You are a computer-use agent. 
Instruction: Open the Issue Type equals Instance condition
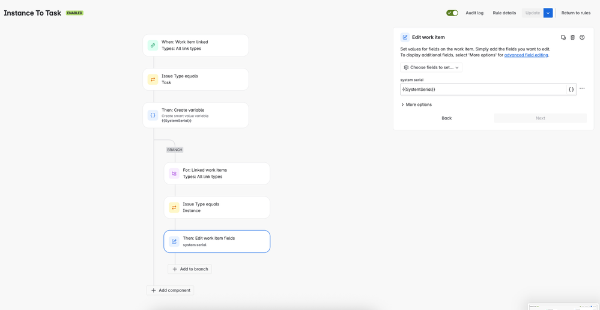coord(217,207)
